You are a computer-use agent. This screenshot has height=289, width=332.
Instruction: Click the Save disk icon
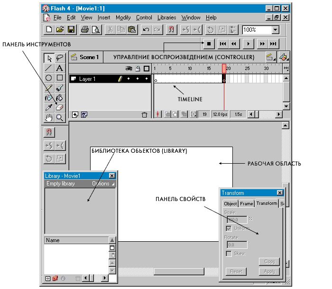point(71,29)
